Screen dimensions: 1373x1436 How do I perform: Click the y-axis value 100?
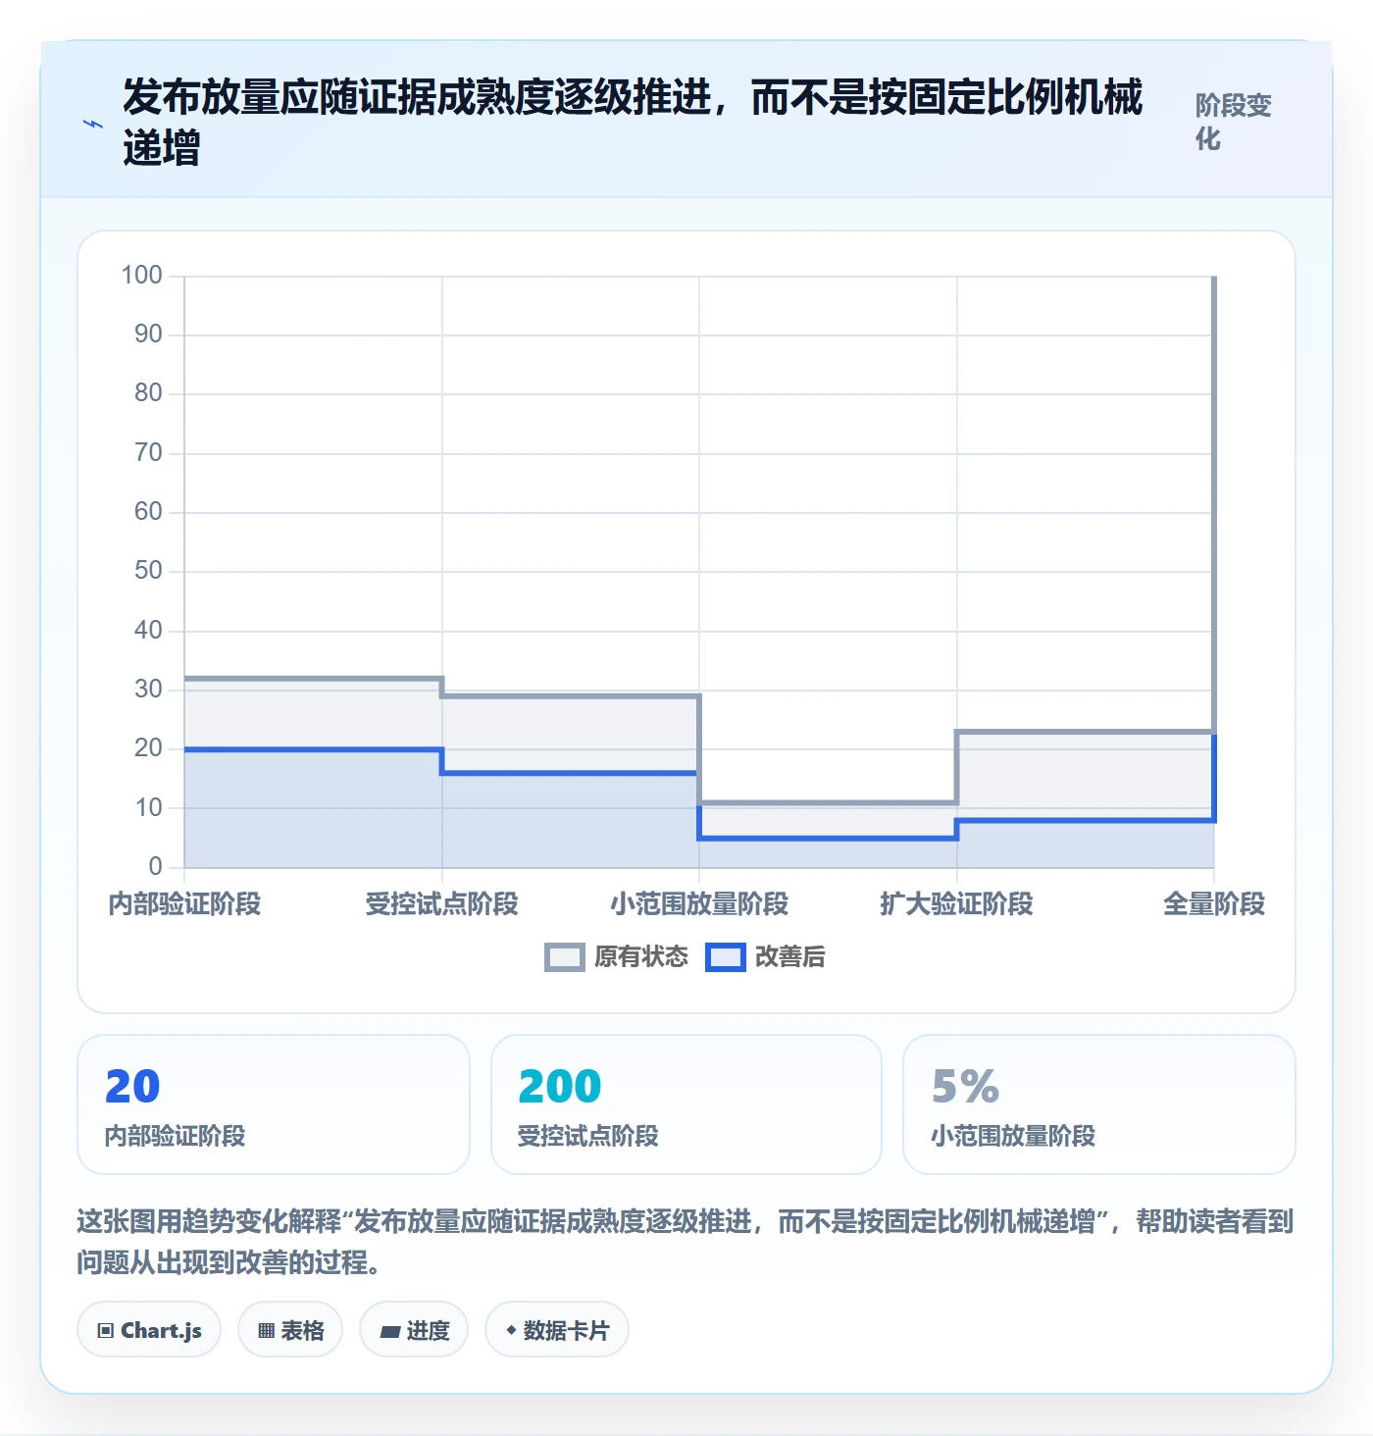[x=141, y=275]
